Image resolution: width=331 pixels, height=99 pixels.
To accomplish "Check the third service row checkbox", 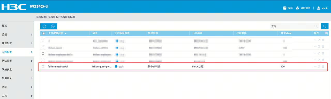I will pos(43,53).
